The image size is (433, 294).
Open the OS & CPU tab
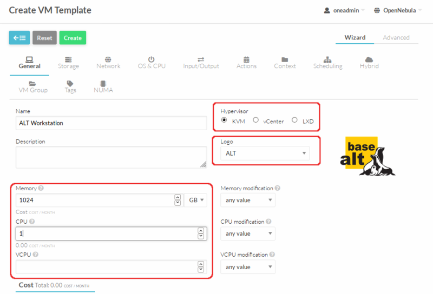[152, 63]
